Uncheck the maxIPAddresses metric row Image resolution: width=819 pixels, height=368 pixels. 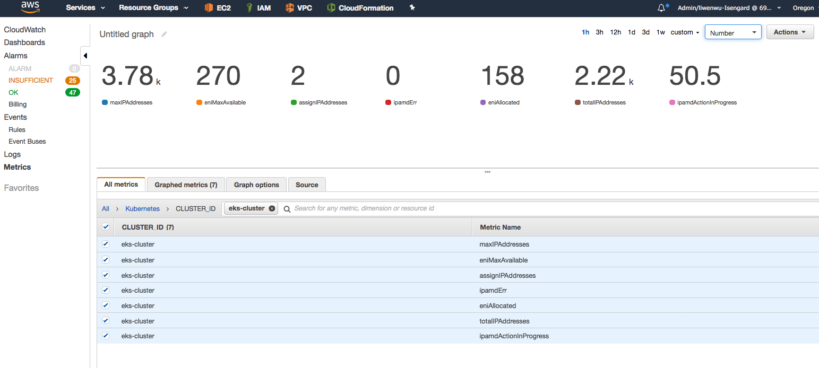point(106,244)
